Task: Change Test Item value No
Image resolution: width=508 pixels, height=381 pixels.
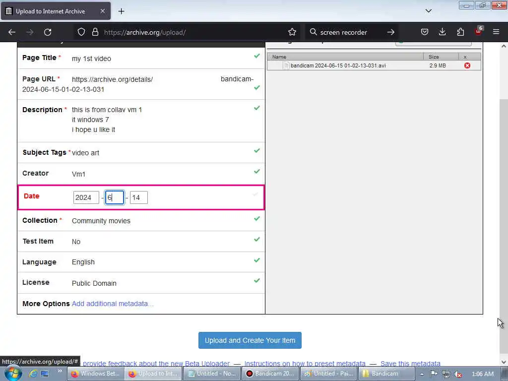Action: pos(76,242)
